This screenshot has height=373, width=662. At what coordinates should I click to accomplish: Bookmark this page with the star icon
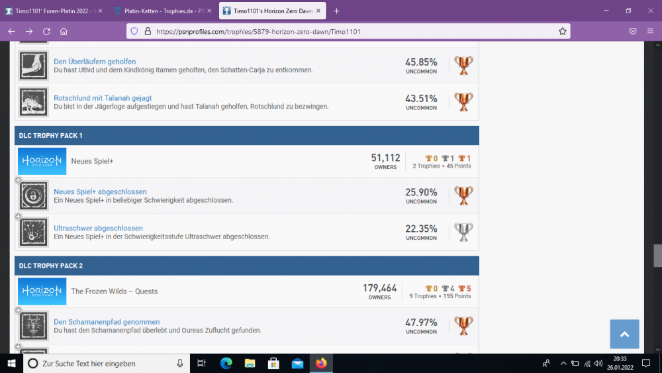point(562,31)
